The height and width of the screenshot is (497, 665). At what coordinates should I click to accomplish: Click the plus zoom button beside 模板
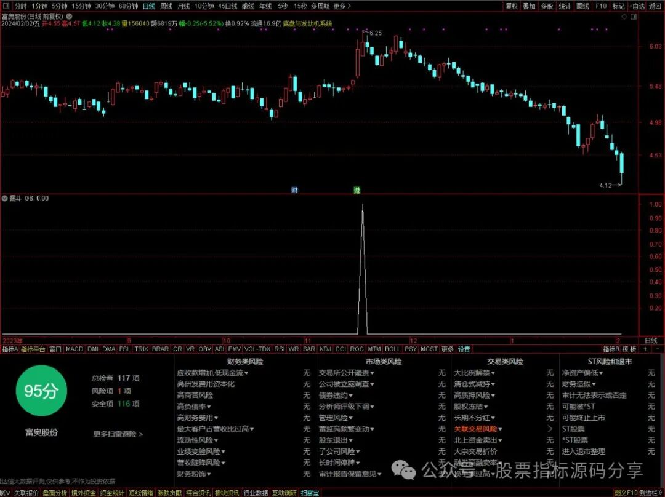(x=645, y=349)
